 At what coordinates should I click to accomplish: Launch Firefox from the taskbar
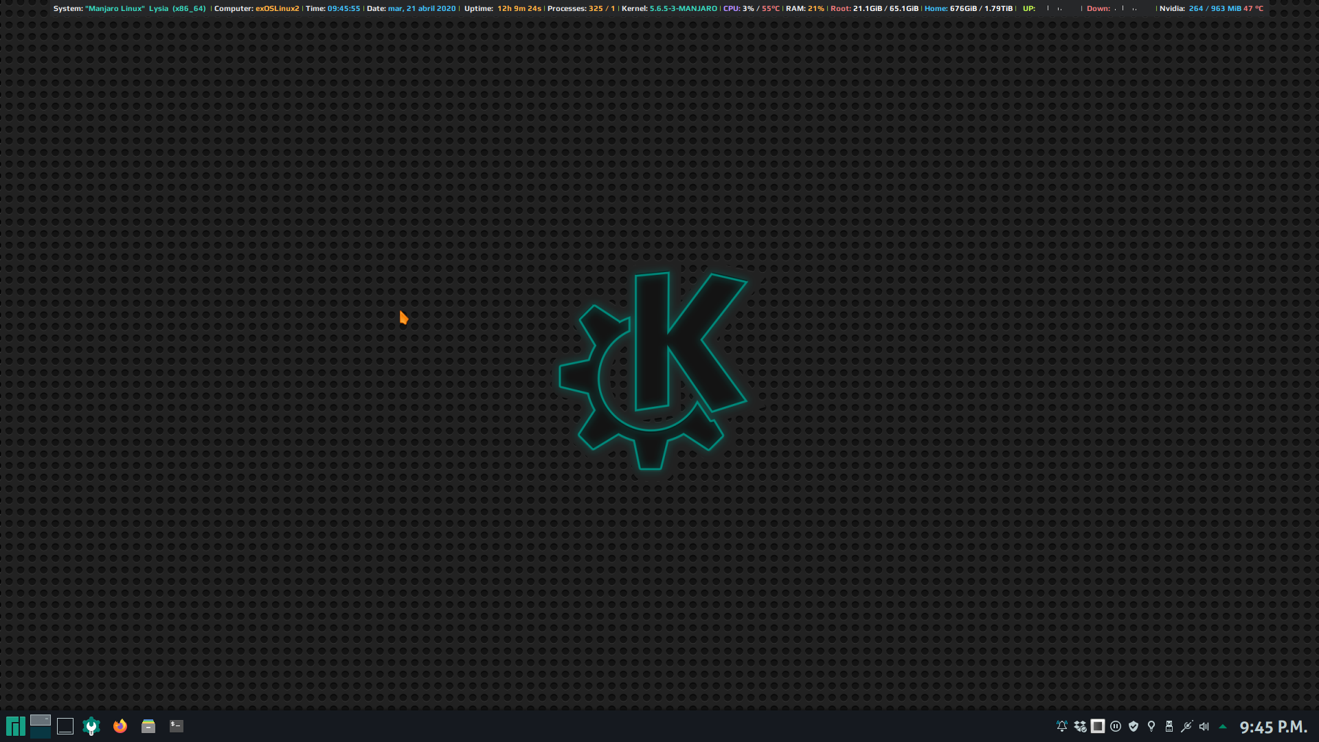(120, 726)
